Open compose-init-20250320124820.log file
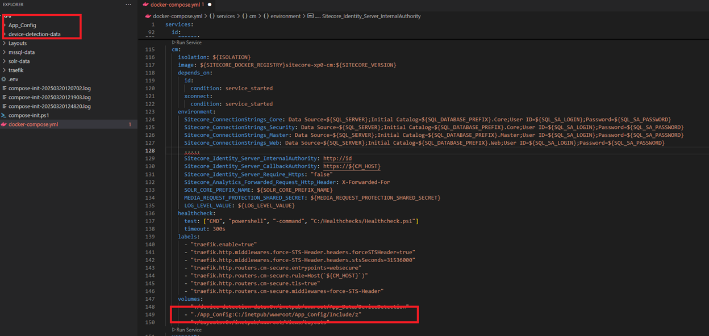This screenshot has height=336, width=709. click(x=49, y=106)
